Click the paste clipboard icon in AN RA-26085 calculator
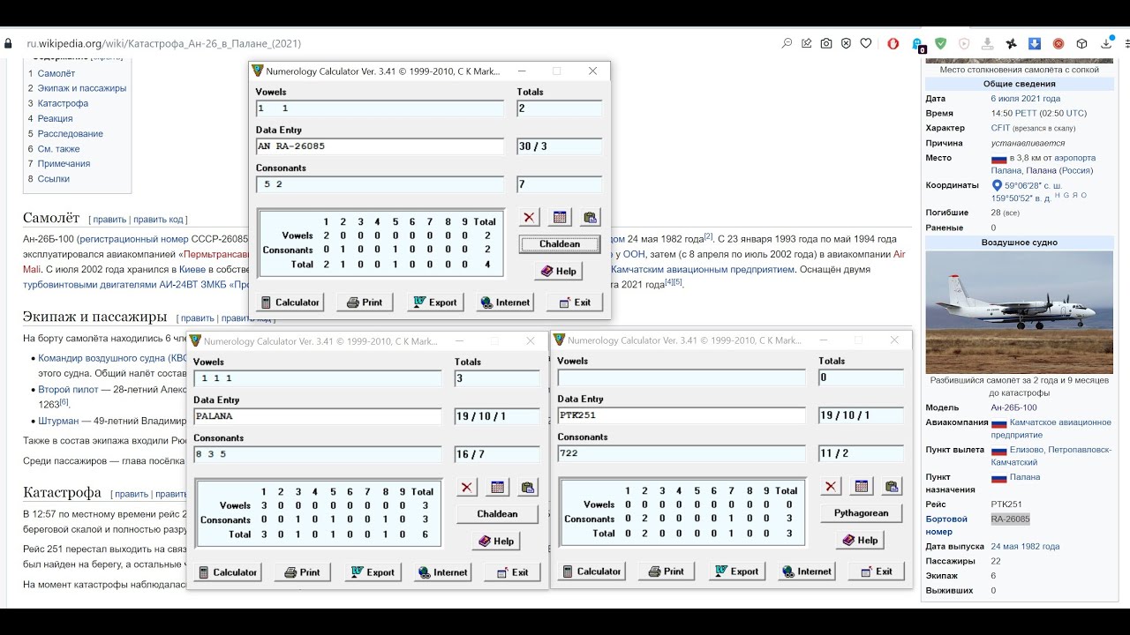Image resolution: width=1130 pixels, height=635 pixels. pos(591,217)
